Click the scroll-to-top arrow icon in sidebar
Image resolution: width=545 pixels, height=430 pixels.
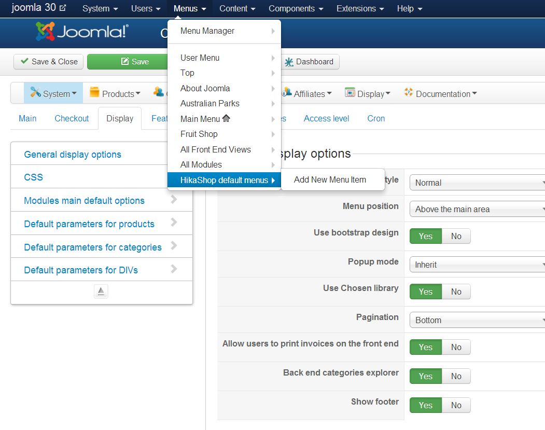pos(101,292)
